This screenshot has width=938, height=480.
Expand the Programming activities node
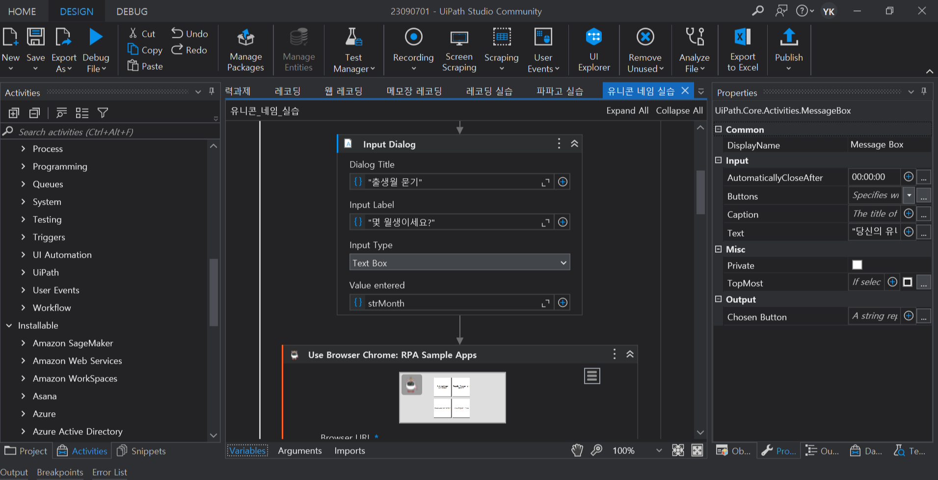click(x=23, y=166)
